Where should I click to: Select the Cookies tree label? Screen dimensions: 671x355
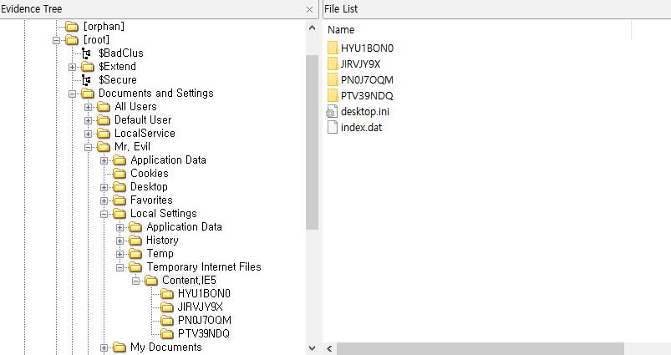pos(150,173)
